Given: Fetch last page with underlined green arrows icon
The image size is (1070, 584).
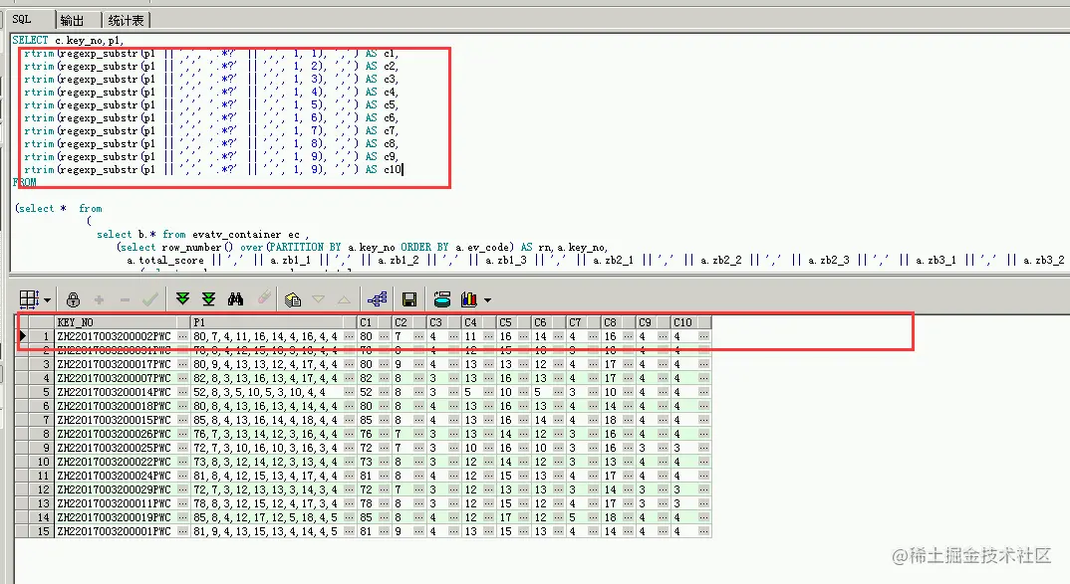Looking at the screenshot, I should [209, 299].
